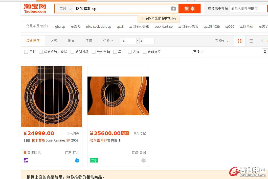Open 何塞·拉米雷斯 José Ramírez SP 2003 listing title
The height and width of the screenshot is (179, 268).
pyautogui.click(x=51, y=140)
